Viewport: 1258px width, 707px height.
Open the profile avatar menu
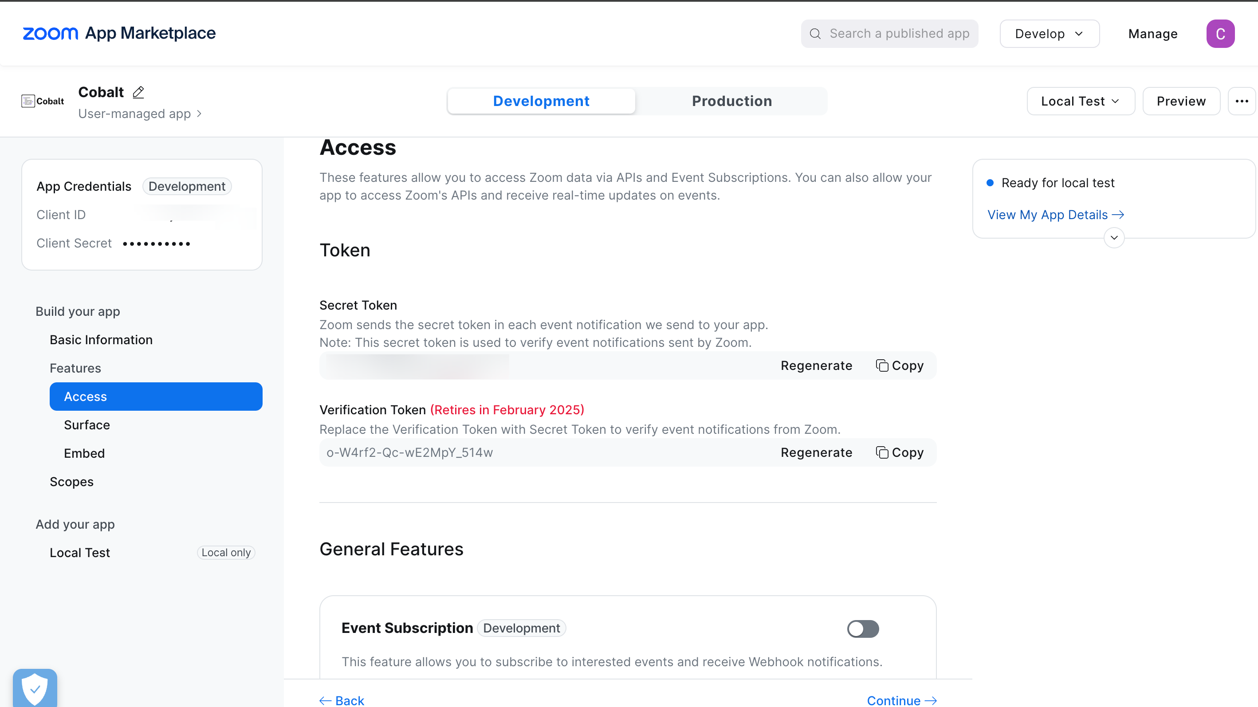point(1220,33)
